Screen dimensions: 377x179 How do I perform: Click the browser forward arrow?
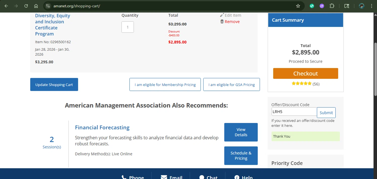pos(16,6)
